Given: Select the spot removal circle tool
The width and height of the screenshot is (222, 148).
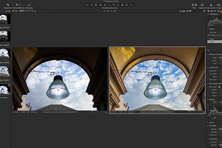Looking at the screenshot, I should [x=114, y=5].
